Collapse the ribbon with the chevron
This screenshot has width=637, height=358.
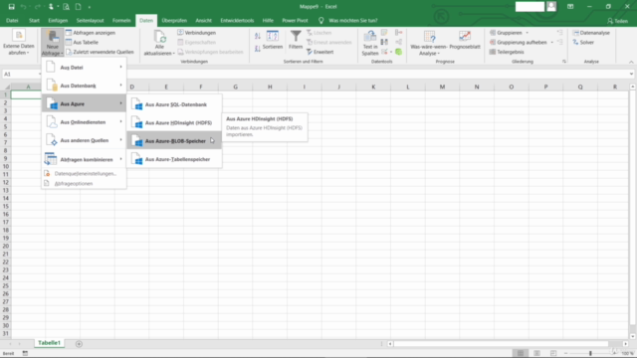(x=631, y=62)
